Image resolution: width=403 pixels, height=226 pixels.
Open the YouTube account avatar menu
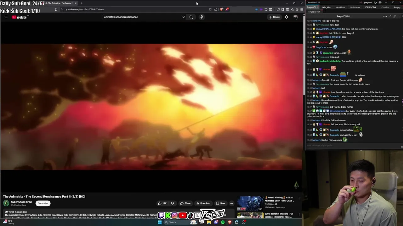coord(296,17)
